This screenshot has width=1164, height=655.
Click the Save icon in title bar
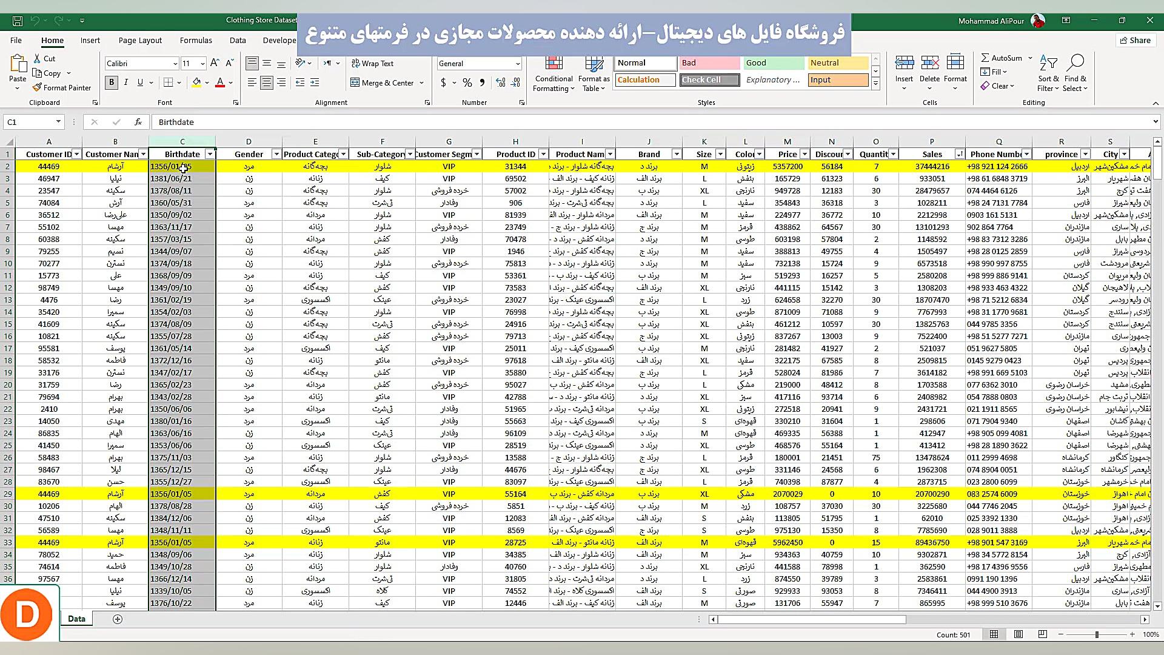click(x=18, y=21)
